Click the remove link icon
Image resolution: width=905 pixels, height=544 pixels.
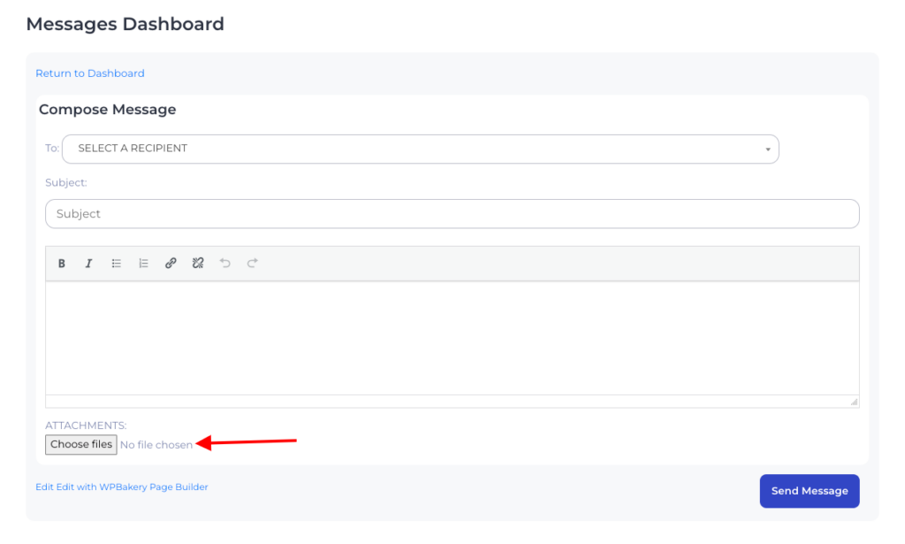(198, 263)
